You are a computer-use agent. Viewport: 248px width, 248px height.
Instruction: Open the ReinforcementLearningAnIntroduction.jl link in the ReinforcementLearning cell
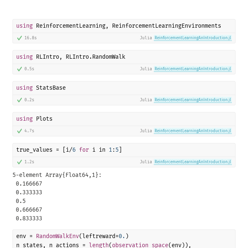[193, 38]
